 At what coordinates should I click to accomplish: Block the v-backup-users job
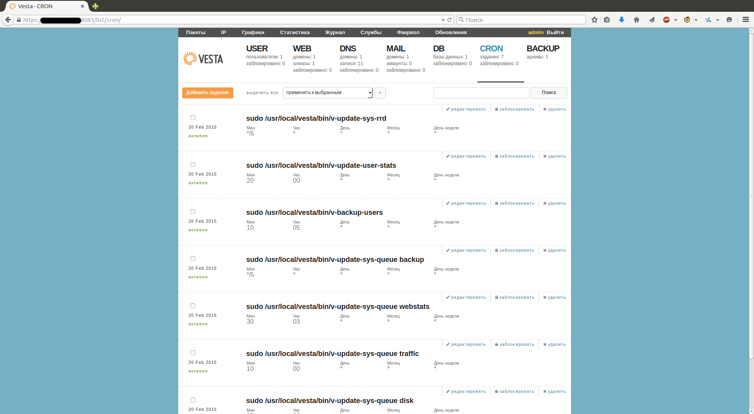click(x=514, y=203)
